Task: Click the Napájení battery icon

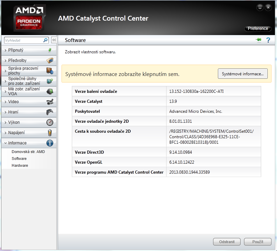Action: point(50,133)
